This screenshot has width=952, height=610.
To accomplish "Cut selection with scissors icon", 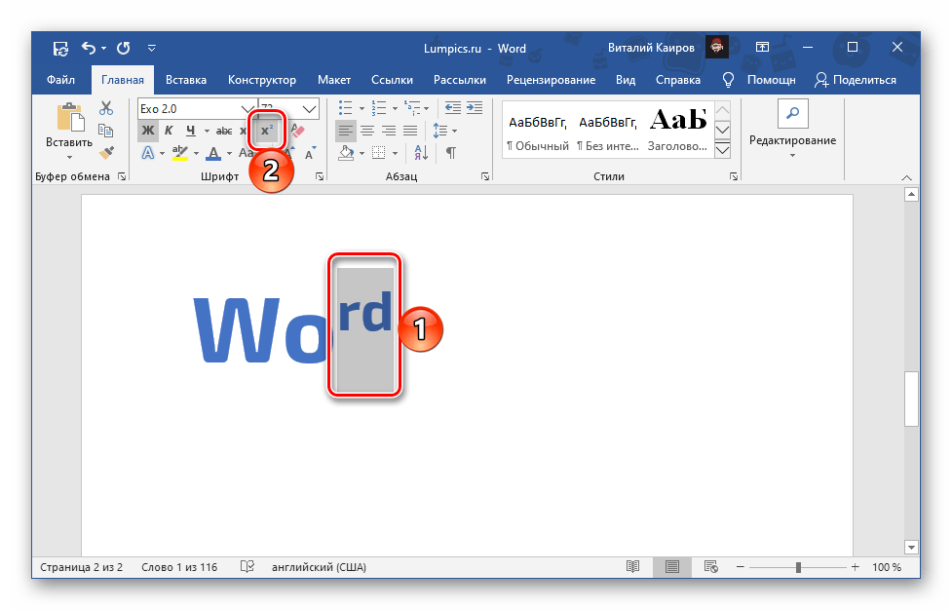I will 106,108.
